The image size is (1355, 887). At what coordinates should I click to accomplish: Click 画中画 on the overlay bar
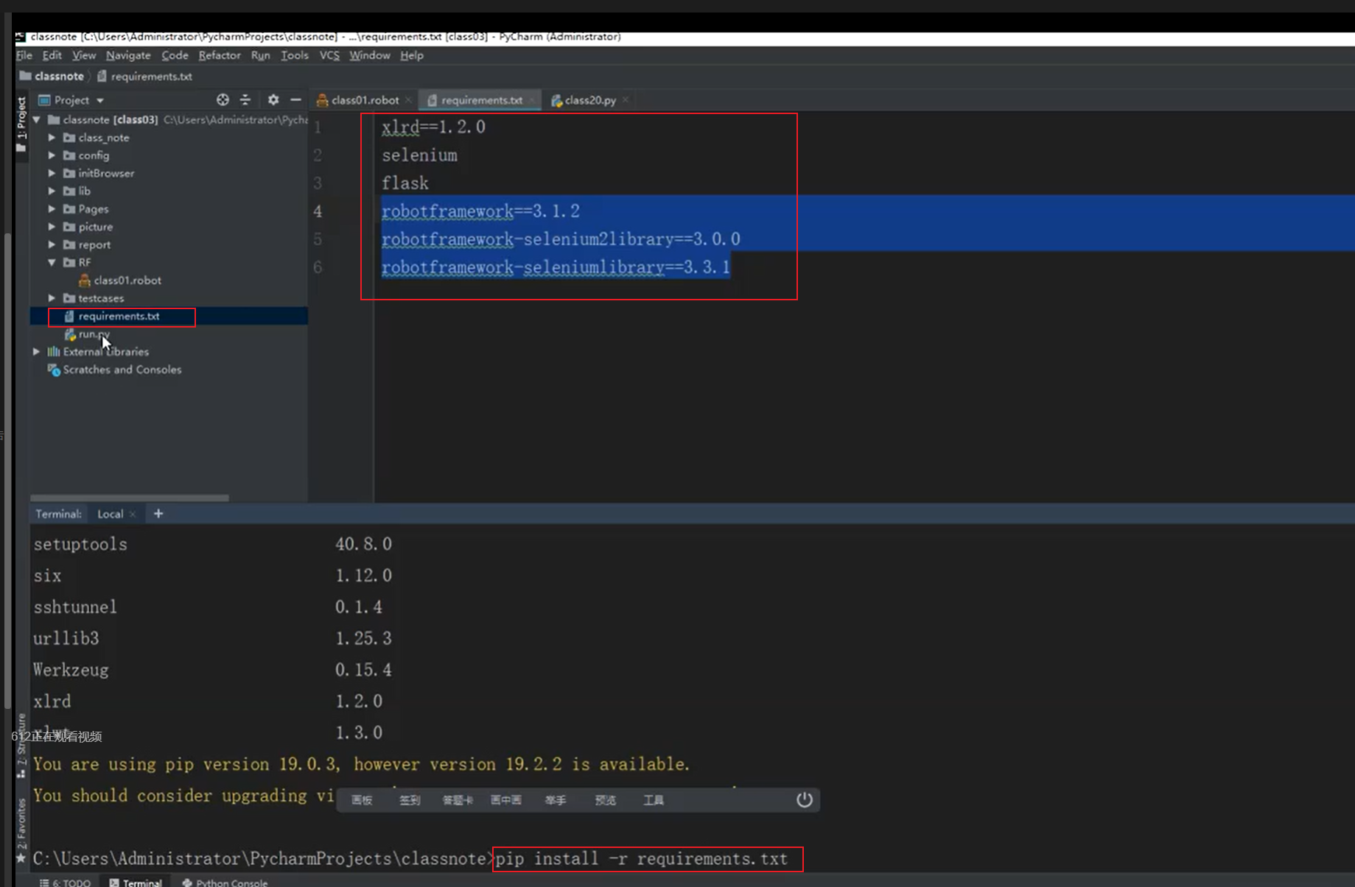tap(506, 800)
